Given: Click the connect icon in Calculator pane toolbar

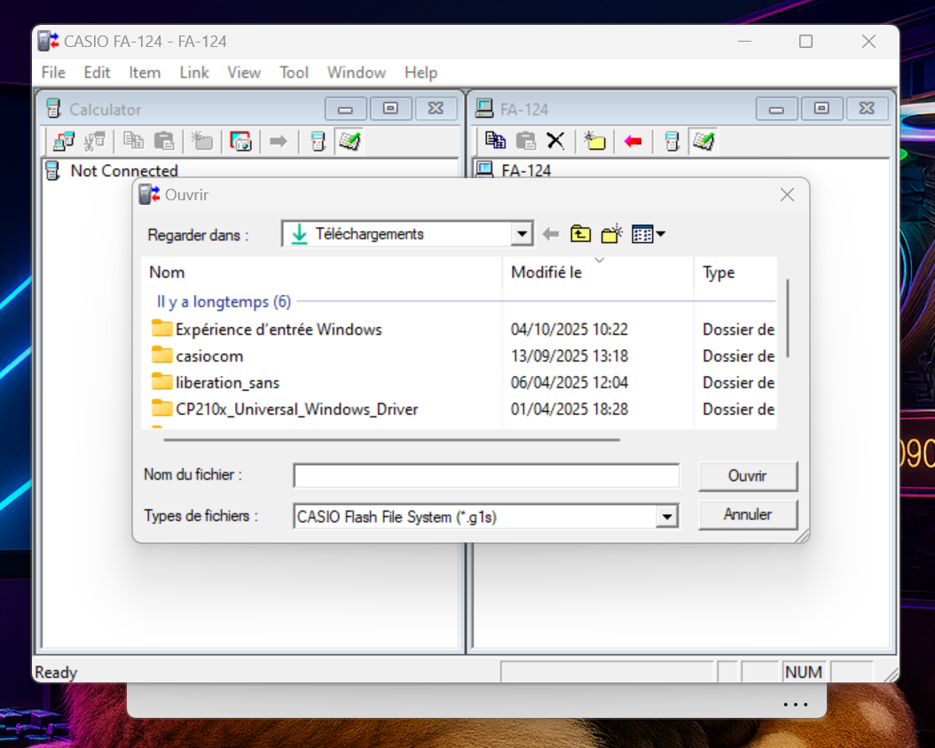Looking at the screenshot, I should tap(64, 141).
